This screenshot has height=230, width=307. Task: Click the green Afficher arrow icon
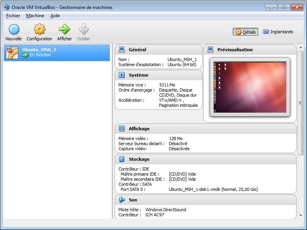[x=64, y=30]
